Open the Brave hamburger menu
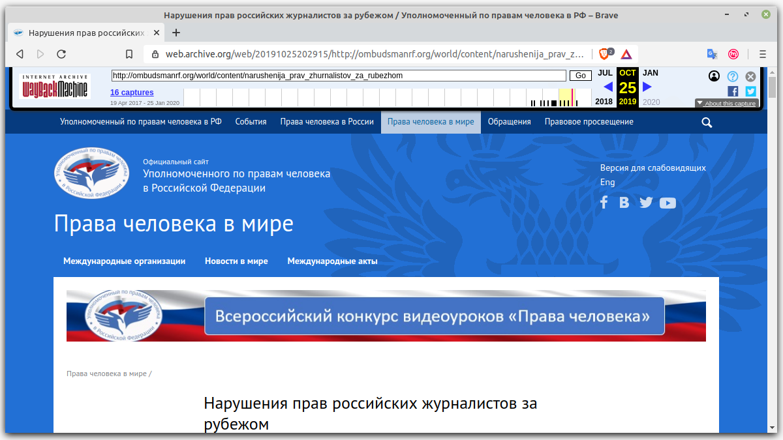783x440 pixels. pyautogui.click(x=761, y=54)
